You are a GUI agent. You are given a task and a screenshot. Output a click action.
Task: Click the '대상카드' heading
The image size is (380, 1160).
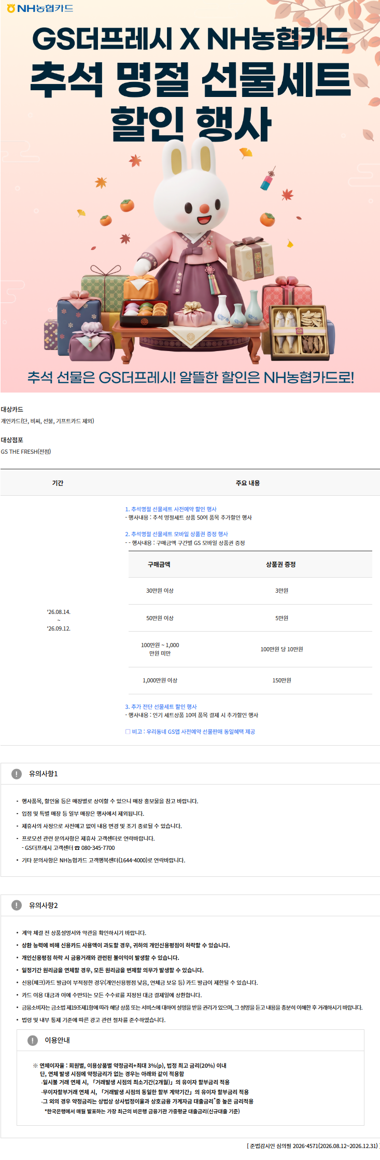pyautogui.click(x=12, y=410)
